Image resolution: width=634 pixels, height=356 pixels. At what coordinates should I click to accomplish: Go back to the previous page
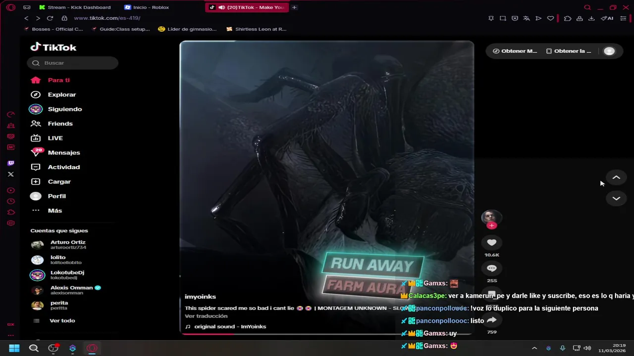coord(26,18)
